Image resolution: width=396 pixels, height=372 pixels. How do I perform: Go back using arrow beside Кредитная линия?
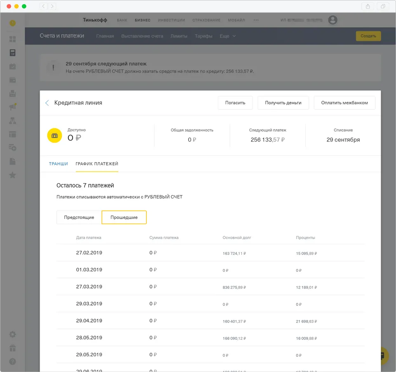tap(47, 103)
